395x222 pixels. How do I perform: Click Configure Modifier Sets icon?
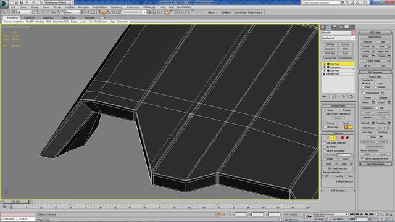tap(351, 97)
